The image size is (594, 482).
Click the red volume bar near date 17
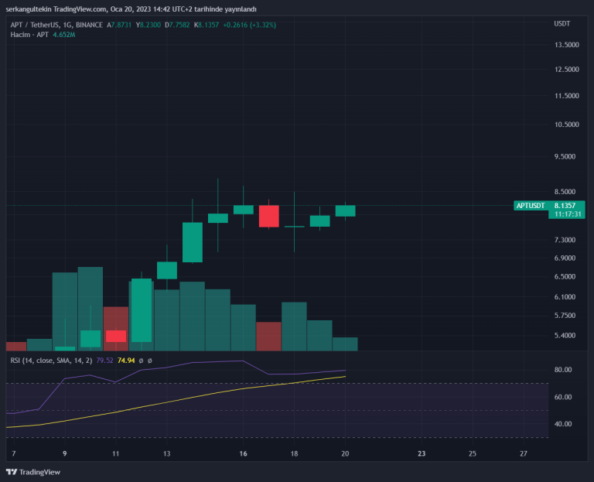pyautogui.click(x=268, y=336)
